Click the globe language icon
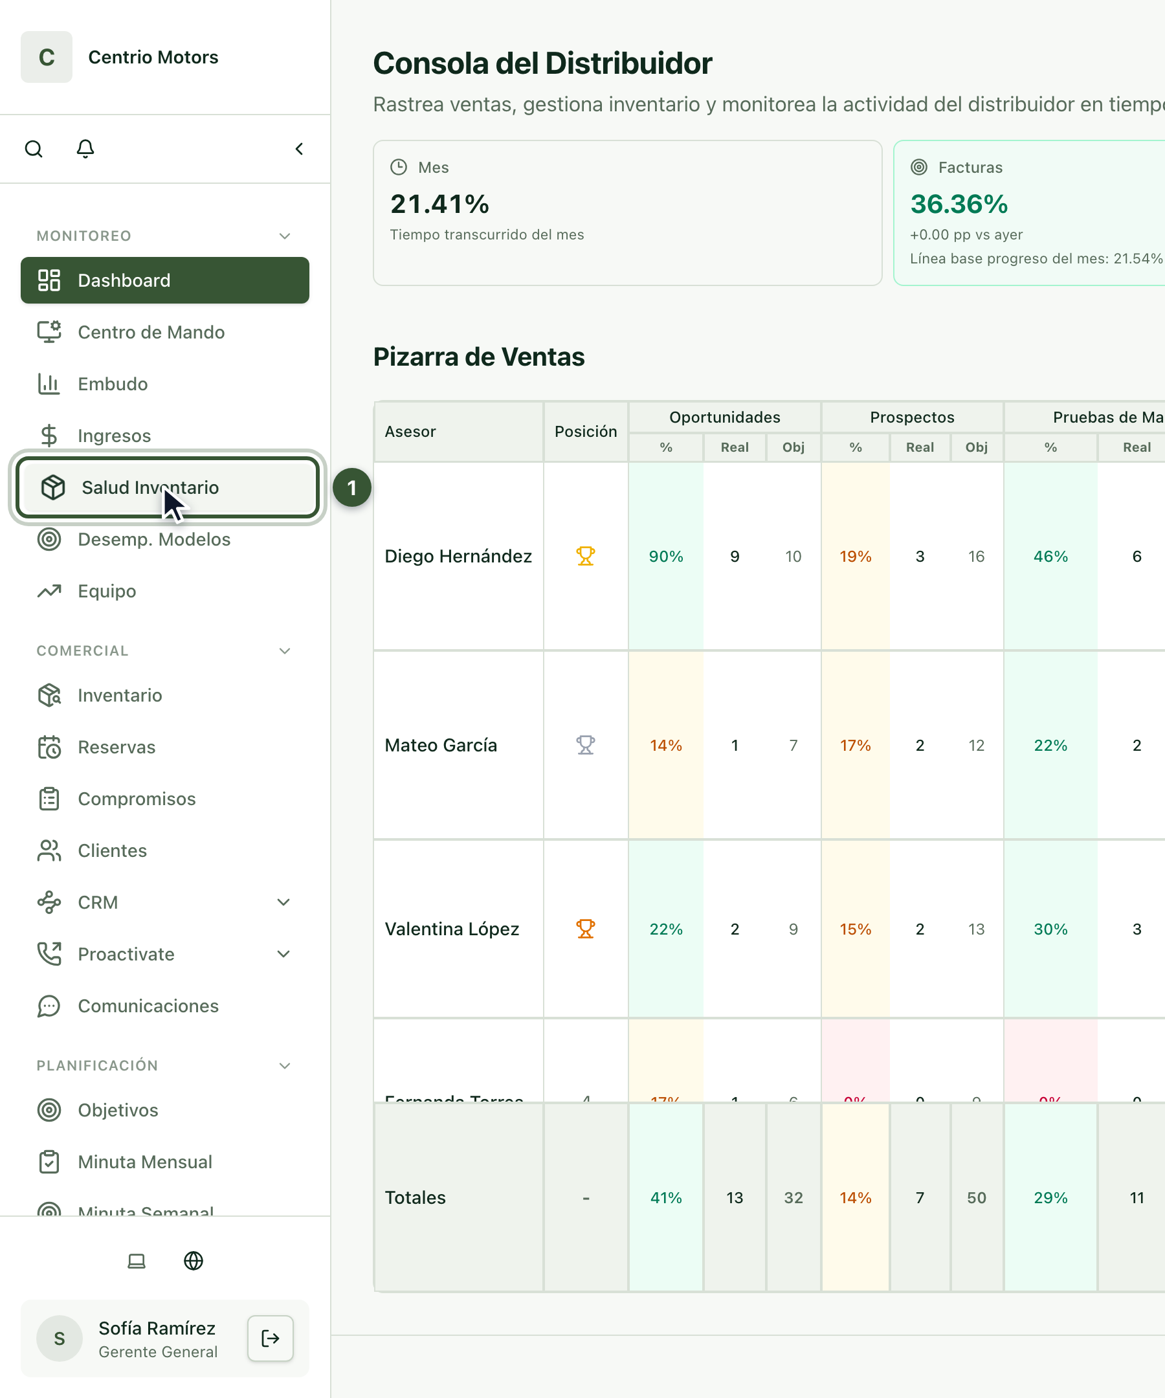Screen dimensions: 1165x1398 click(193, 1260)
